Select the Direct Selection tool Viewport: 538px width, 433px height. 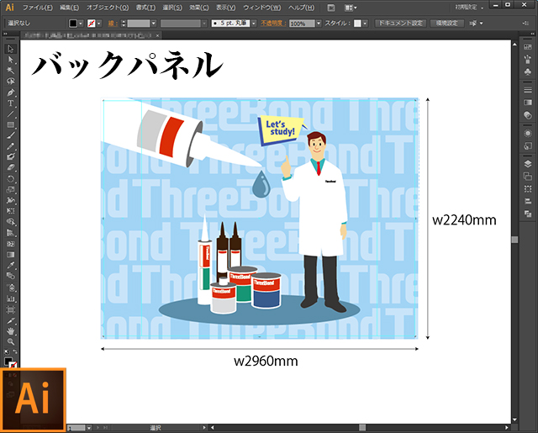click(10, 60)
